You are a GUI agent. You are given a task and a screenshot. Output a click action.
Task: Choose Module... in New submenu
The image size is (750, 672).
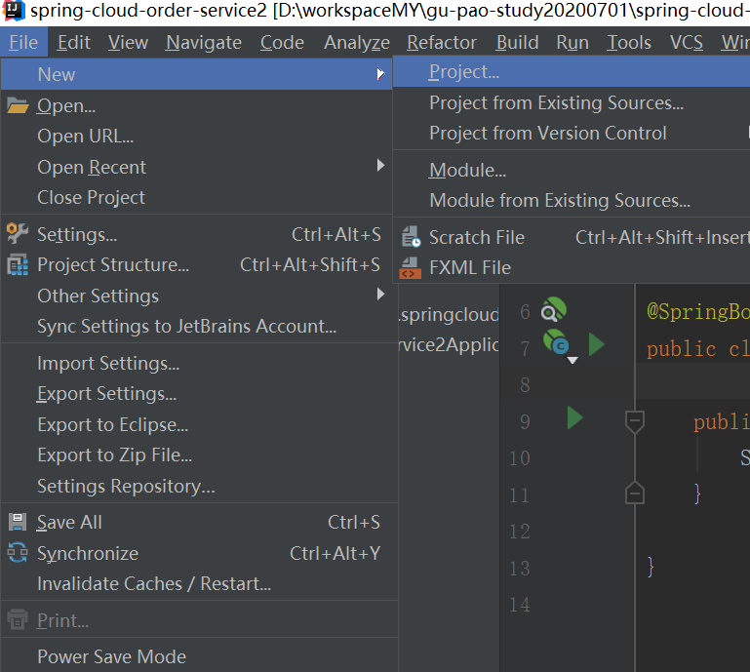coord(572,171)
